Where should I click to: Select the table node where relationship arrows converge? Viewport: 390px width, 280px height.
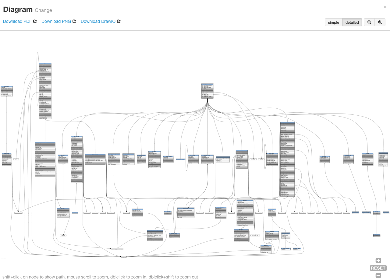pos(207,91)
